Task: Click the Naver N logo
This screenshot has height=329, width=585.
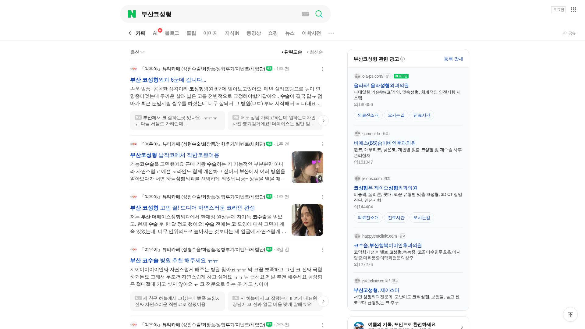Action: [x=132, y=14]
